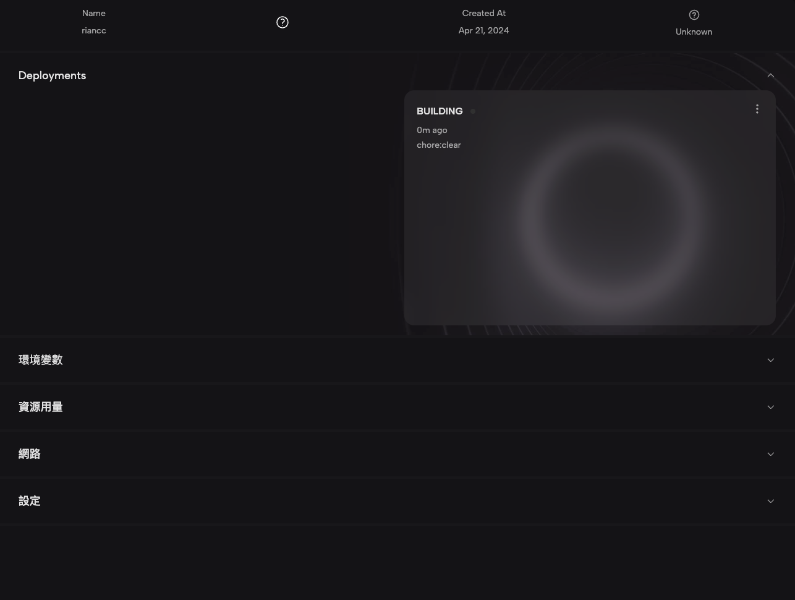The image size is (795, 600).
Task: Click the blurred spinner ring in deployment card
Action: point(609,216)
